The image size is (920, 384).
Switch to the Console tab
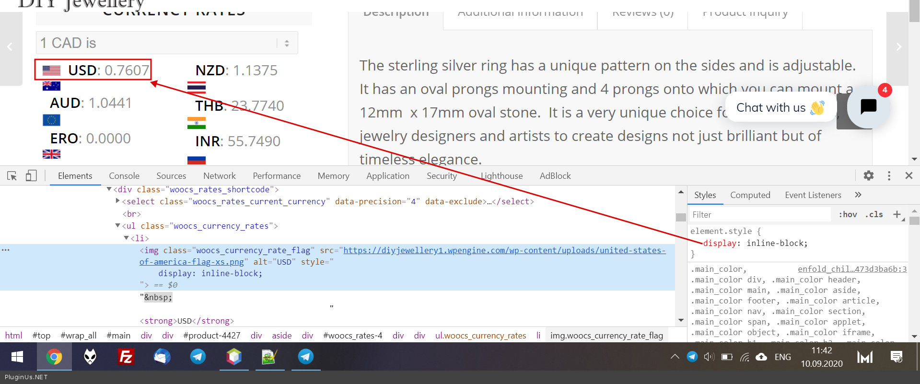coord(124,176)
